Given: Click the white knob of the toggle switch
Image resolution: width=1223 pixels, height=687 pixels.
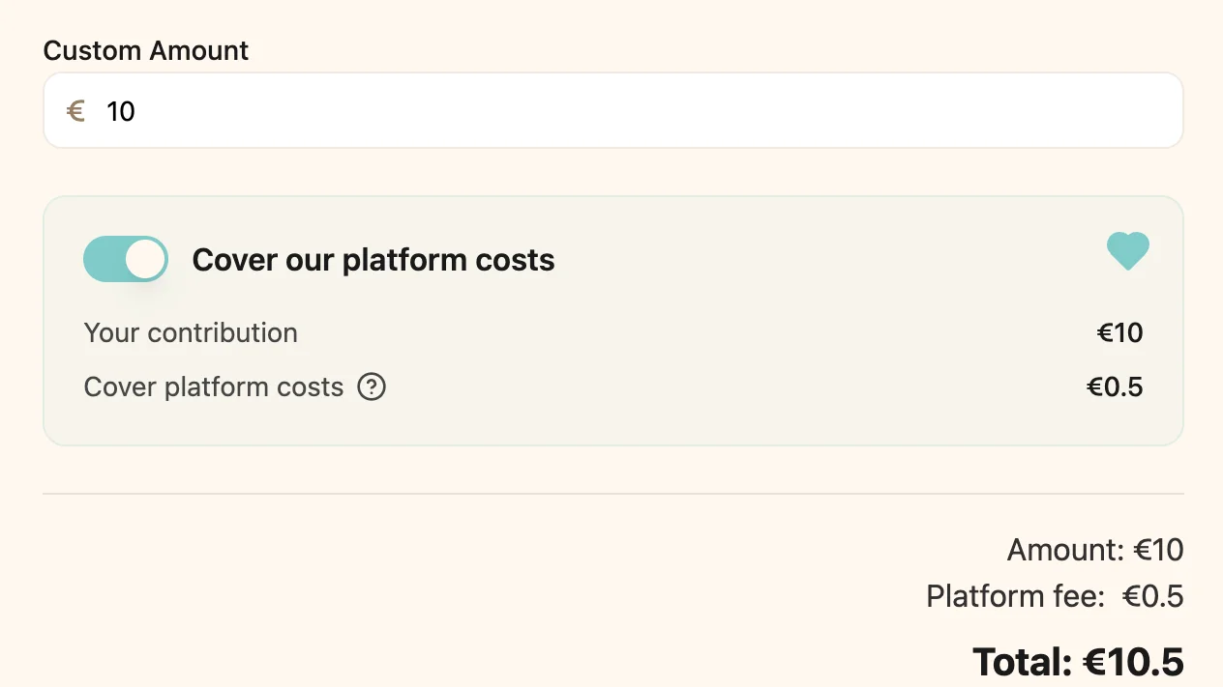Looking at the screenshot, I should [x=145, y=259].
